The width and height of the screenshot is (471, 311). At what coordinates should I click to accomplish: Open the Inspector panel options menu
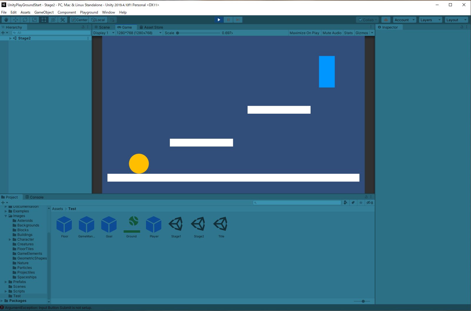[467, 27]
